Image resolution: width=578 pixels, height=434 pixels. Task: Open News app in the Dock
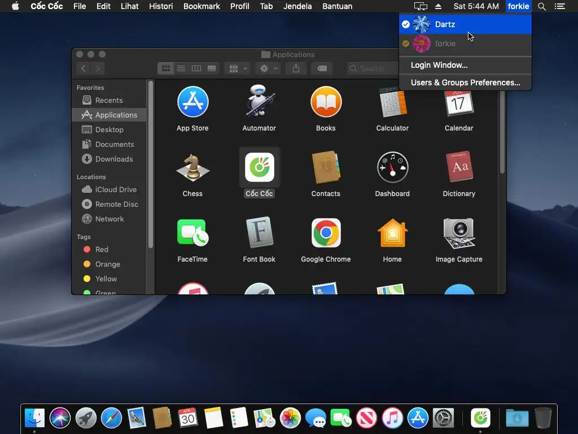pos(367,418)
